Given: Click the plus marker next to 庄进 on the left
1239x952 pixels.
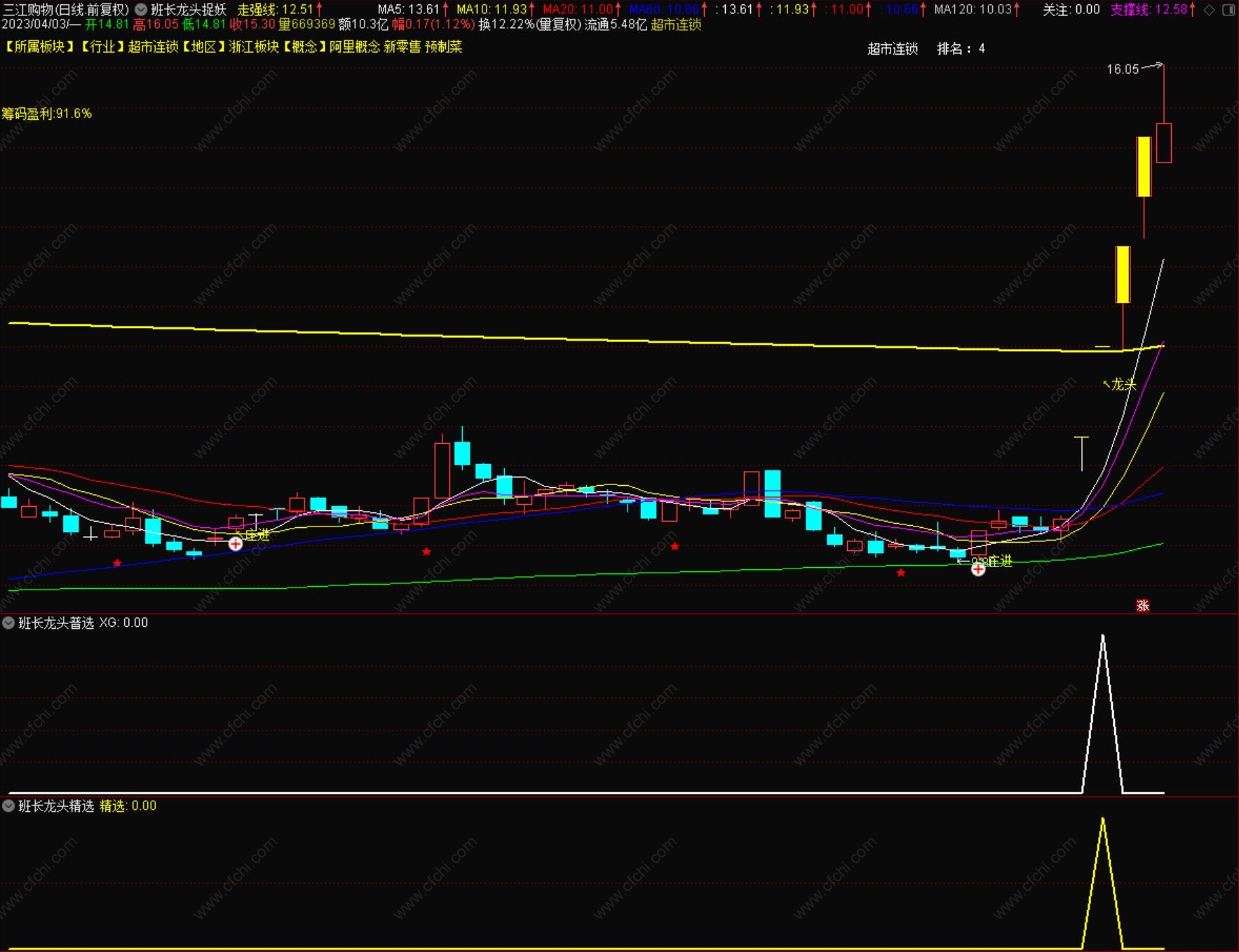Looking at the screenshot, I should (x=236, y=544).
